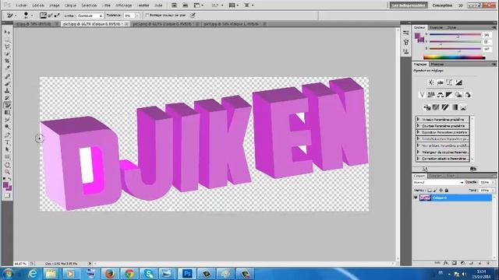Image resolution: width=499 pixels, height=280 pixels.
Task: Select the Clone Stamp tool
Action: 7,91
